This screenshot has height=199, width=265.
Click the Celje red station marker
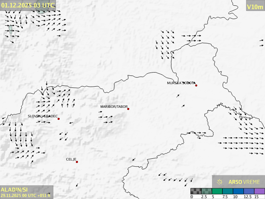[77, 162]
